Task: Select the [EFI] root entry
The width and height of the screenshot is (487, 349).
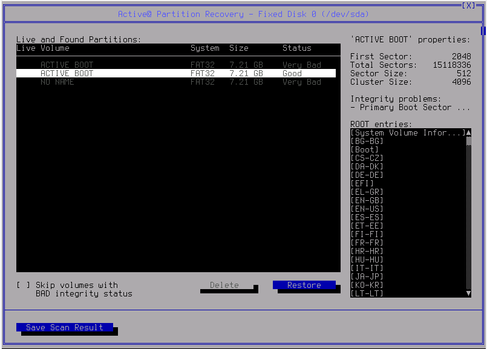Action: point(362,183)
